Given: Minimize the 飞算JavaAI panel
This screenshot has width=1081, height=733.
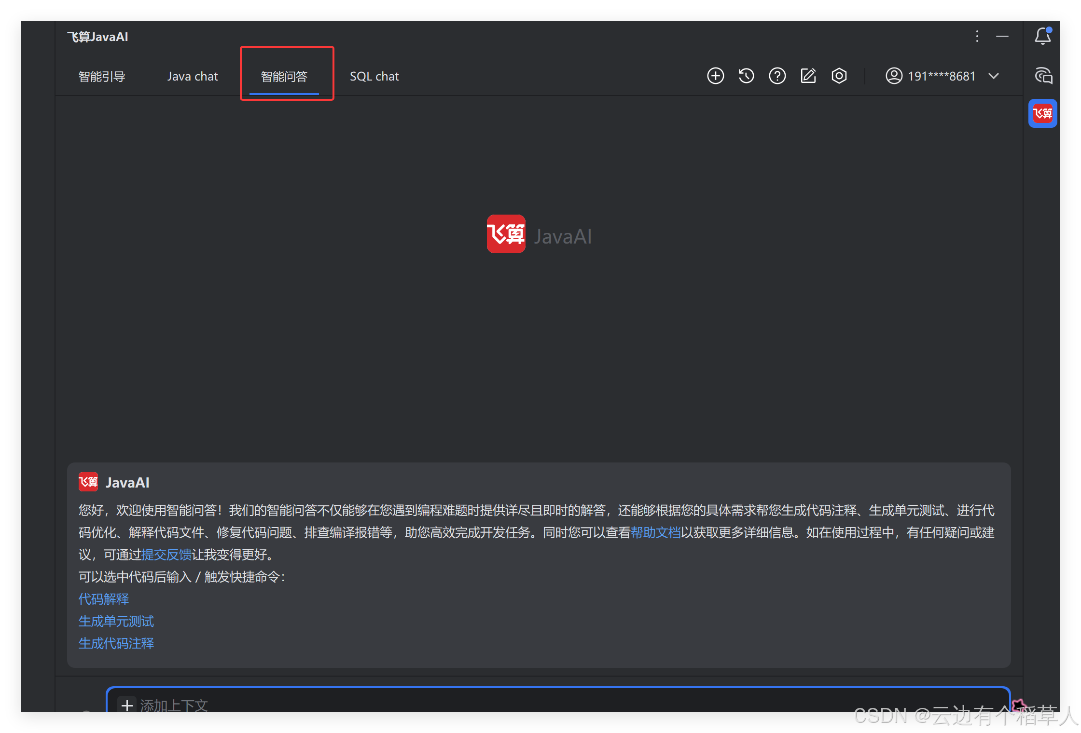Looking at the screenshot, I should (x=1002, y=36).
